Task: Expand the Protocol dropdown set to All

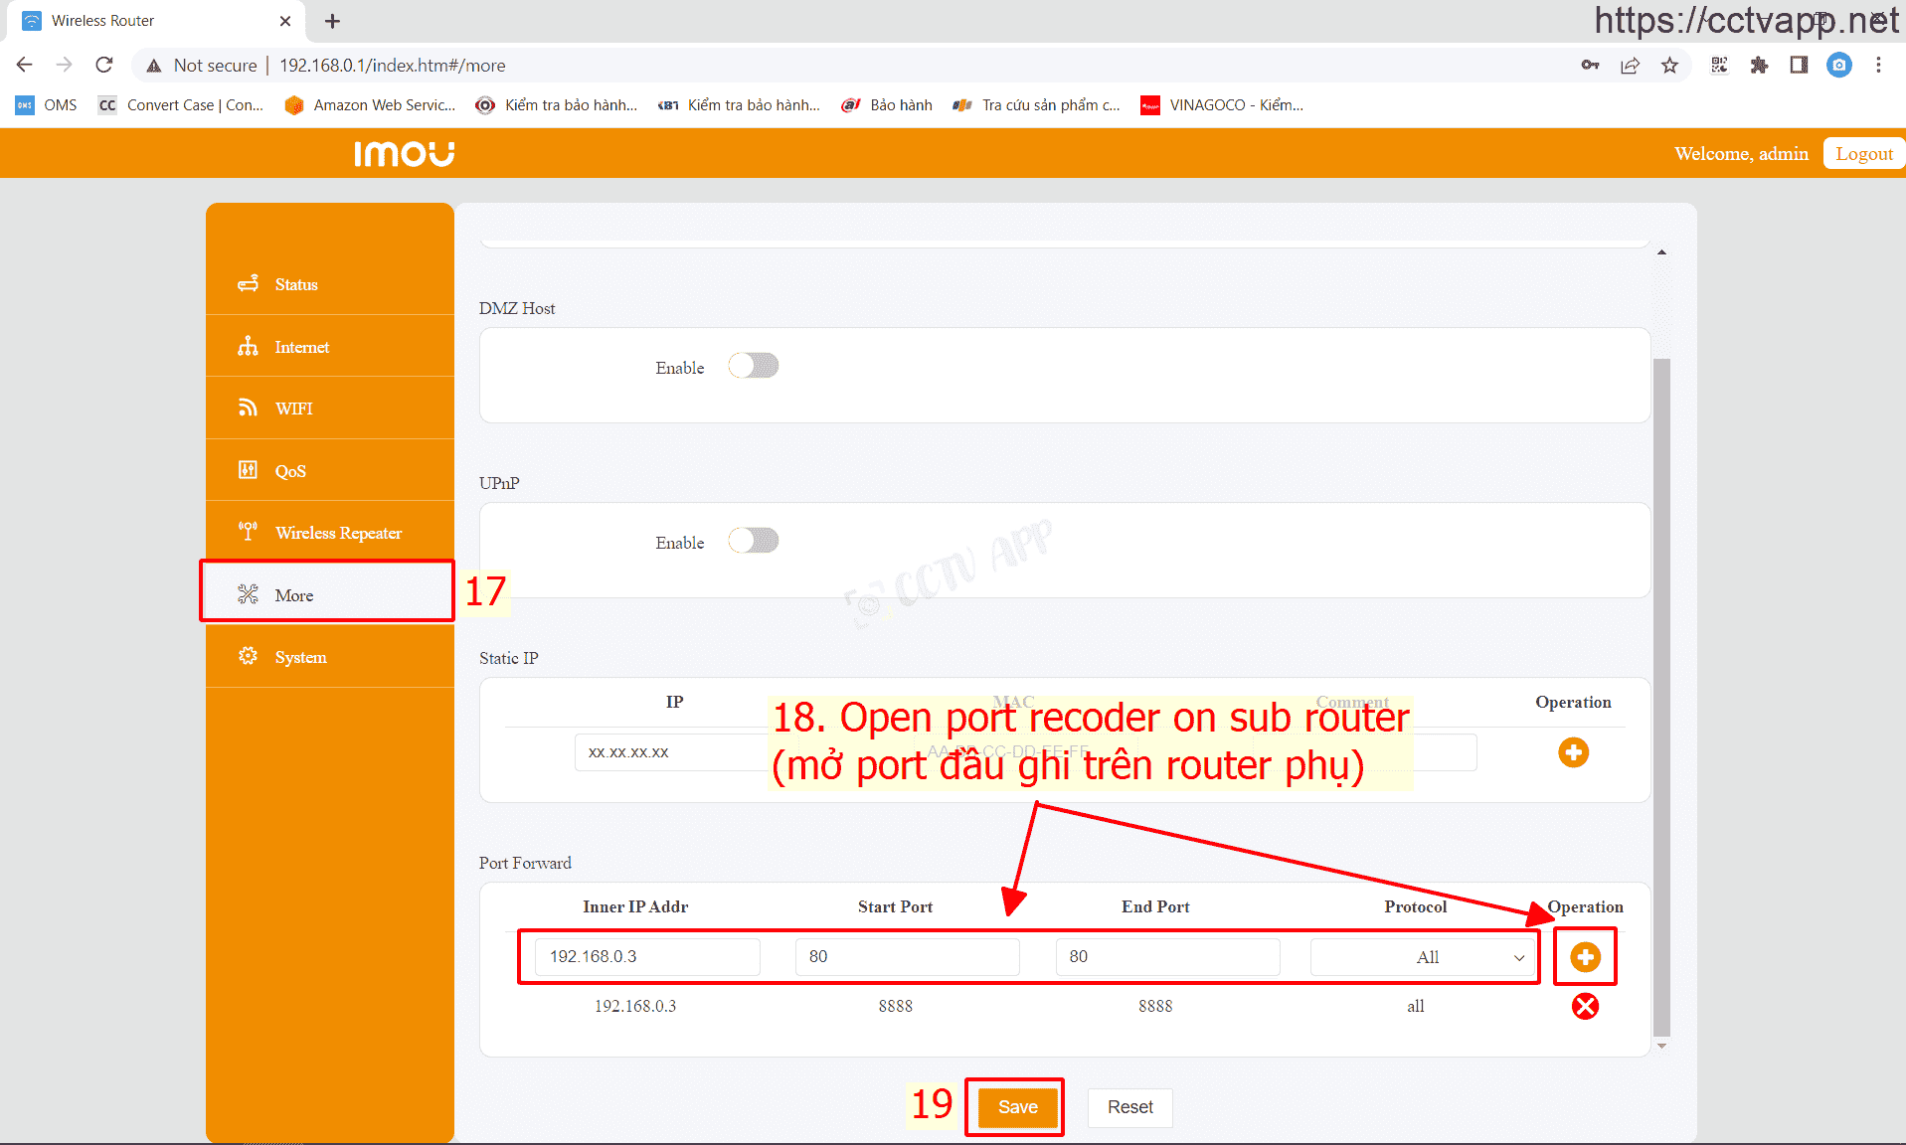Action: click(1423, 957)
